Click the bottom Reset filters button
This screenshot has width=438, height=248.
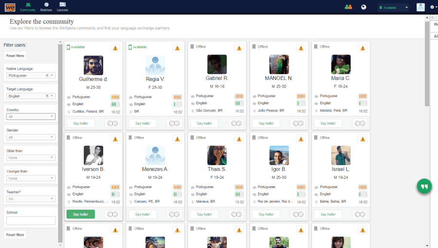[x=15, y=235]
